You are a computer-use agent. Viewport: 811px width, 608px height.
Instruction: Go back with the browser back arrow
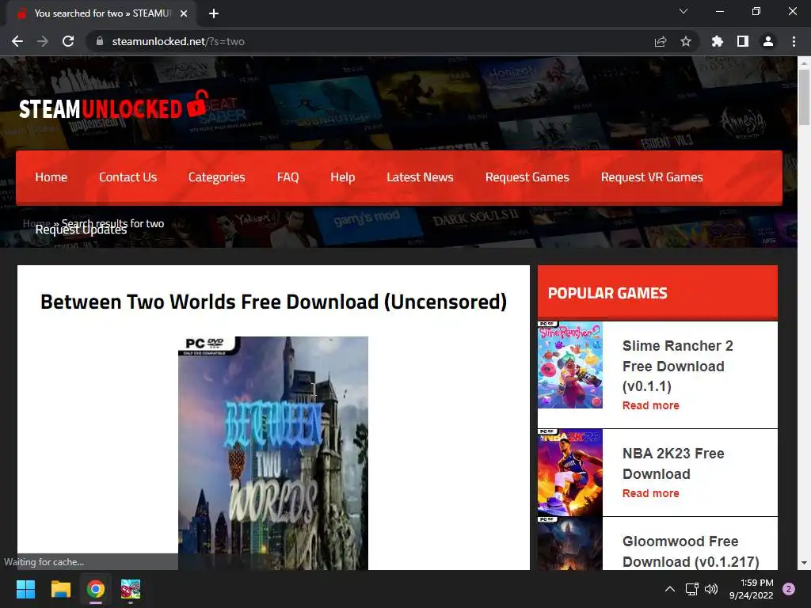[17, 41]
